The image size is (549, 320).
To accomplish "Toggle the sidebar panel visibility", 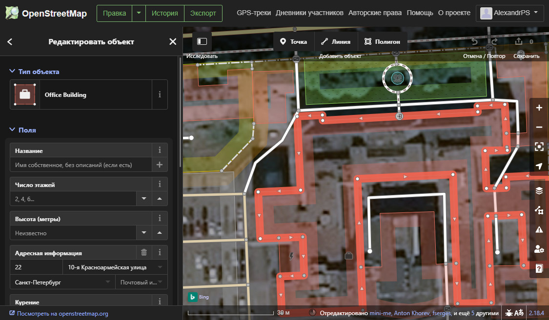I will 202,41.
